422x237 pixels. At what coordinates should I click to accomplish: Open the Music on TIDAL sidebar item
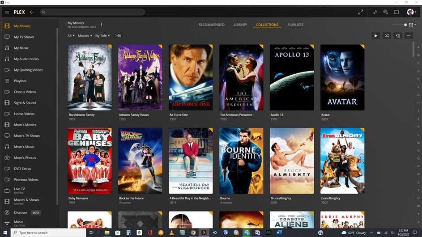click(29, 223)
